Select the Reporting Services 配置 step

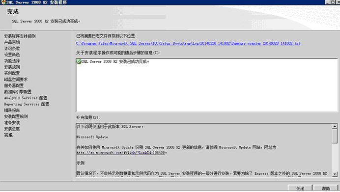point(27,104)
